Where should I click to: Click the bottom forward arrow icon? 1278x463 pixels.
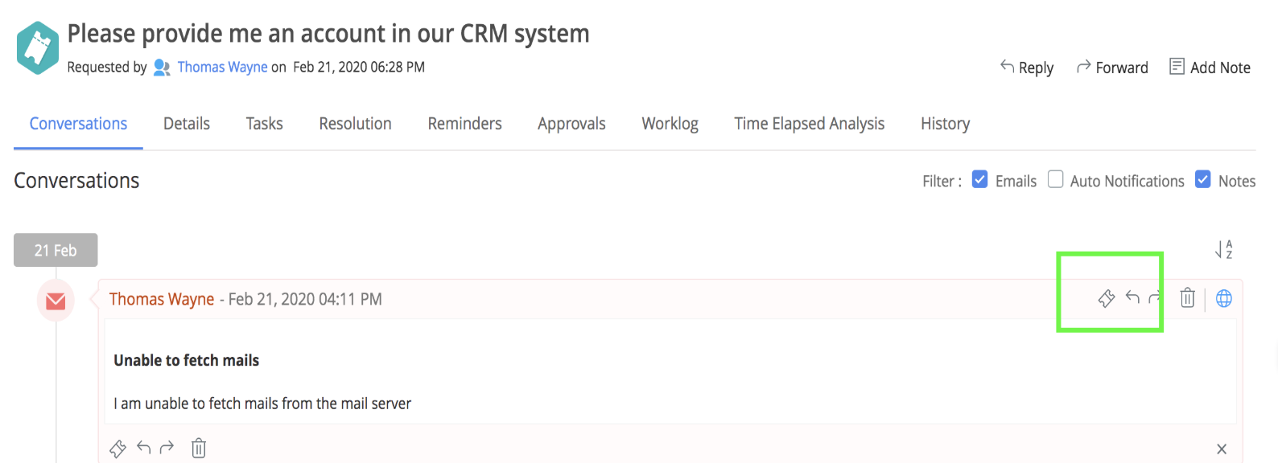click(x=167, y=447)
